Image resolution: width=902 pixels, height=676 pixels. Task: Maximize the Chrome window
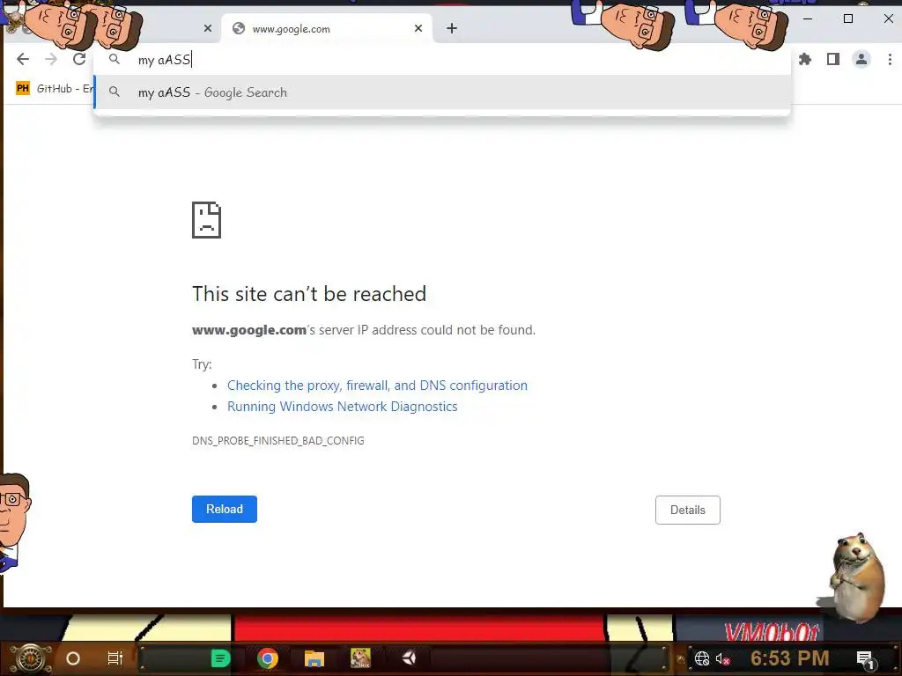(848, 18)
